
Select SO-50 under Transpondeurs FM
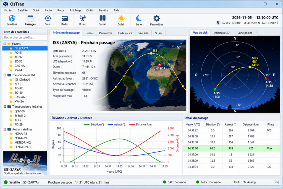click(x=19, y=92)
